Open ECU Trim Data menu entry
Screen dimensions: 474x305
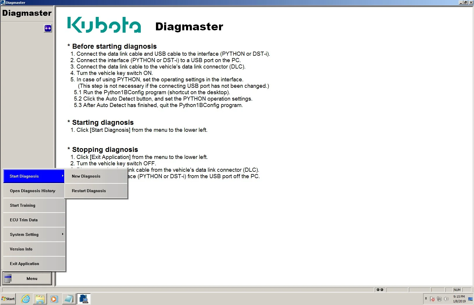34,220
